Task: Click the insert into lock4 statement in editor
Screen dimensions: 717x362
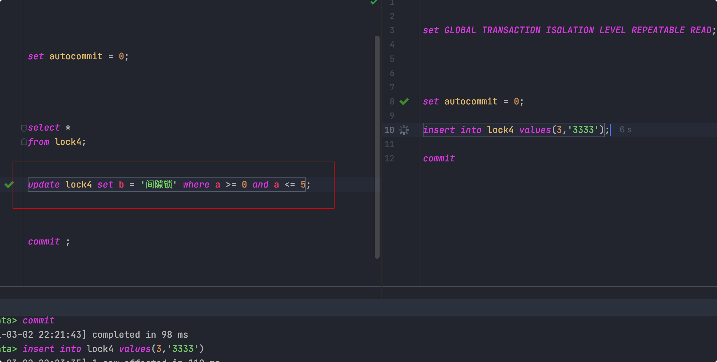Action: (513, 130)
